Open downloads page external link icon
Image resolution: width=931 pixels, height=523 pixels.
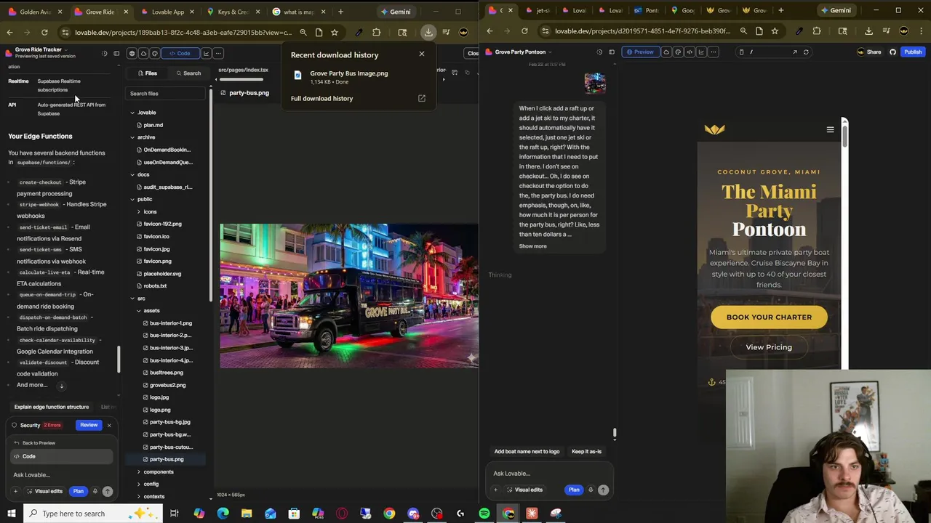tap(421, 99)
